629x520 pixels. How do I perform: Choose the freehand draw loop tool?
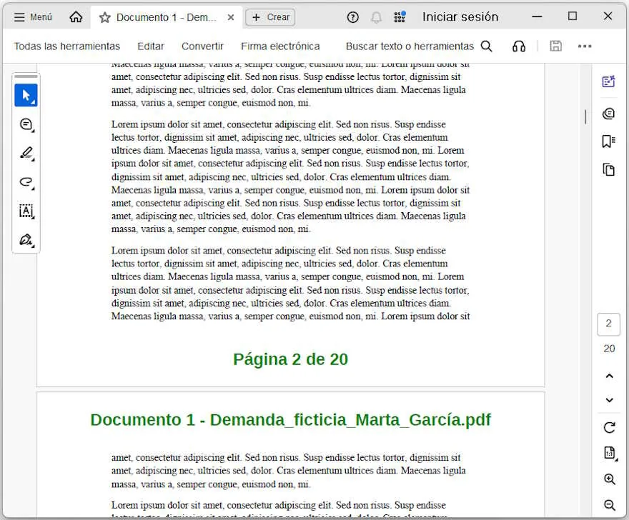pos(26,182)
